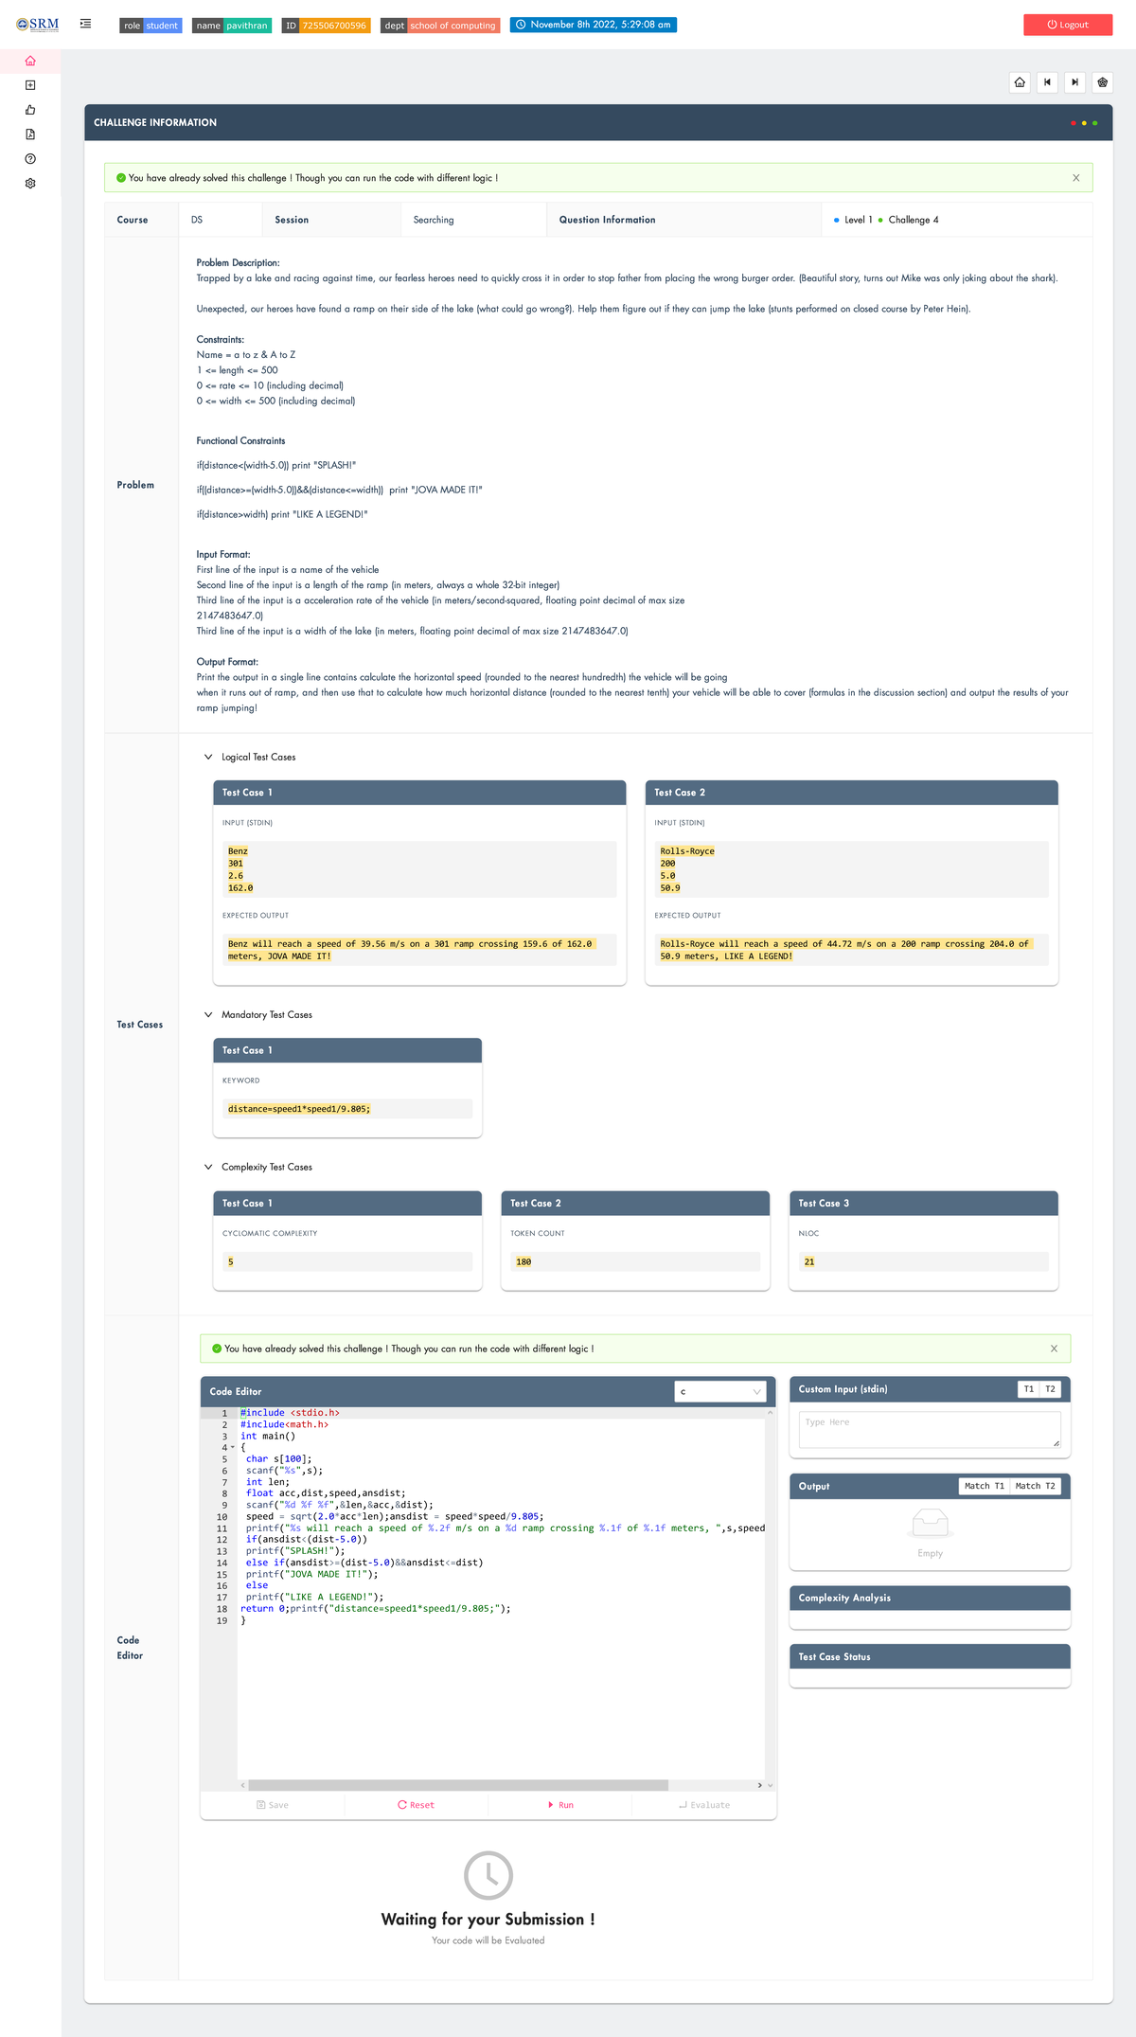1136x2037 pixels.
Task: Select T1 for custom input
Action: [1028, 1389]
